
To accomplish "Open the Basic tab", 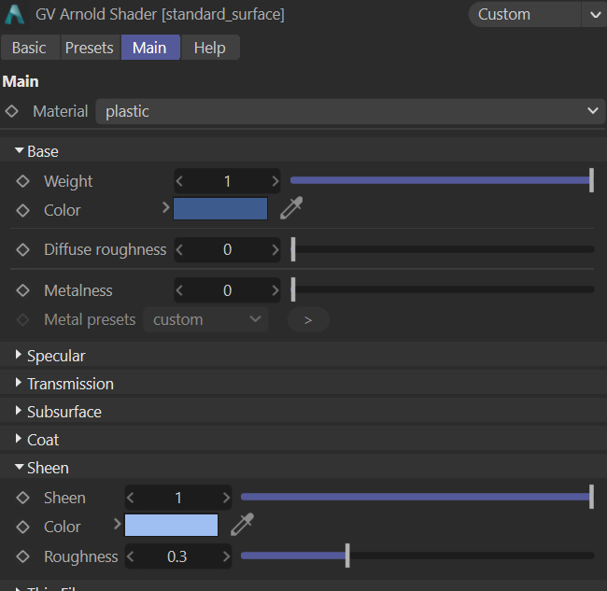I will pyautogui.click(x=29, y=48).
